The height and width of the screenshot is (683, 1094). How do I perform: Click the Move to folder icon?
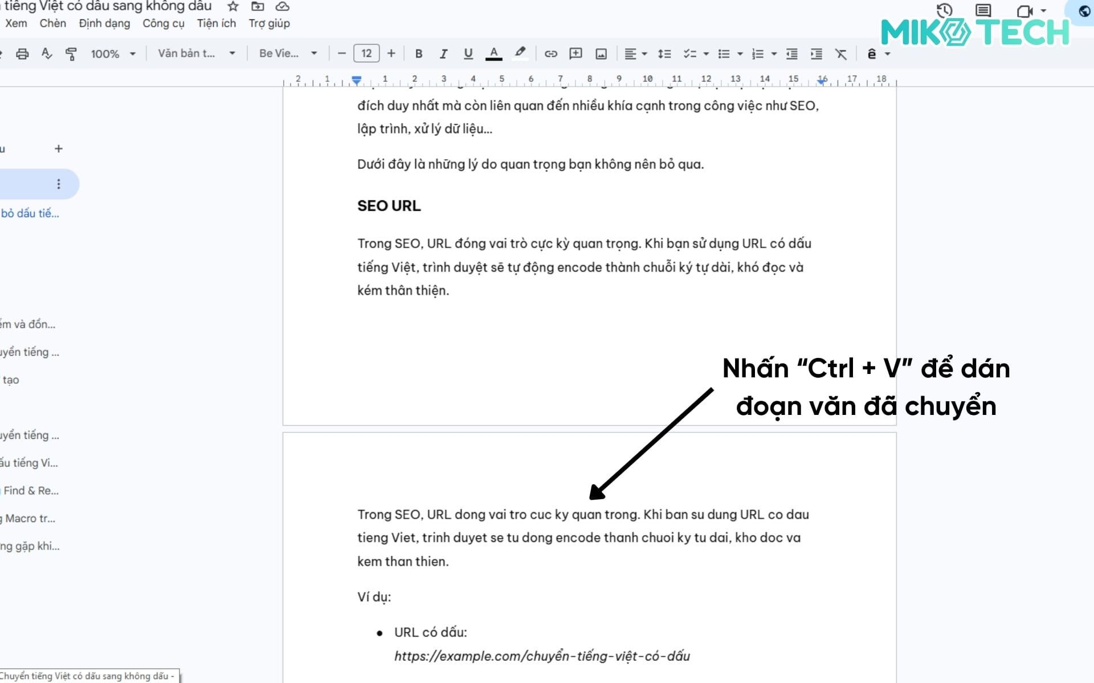(x=258, y=6)
